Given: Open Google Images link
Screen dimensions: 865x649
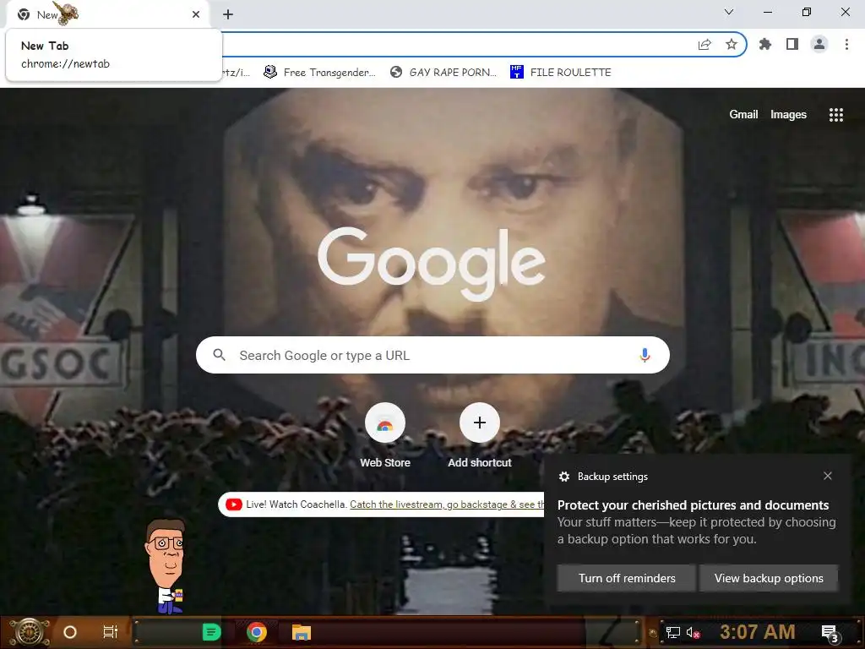Looking at the screenshot, I should coord(788,114).
